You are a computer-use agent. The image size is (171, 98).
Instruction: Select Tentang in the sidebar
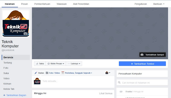8,63
